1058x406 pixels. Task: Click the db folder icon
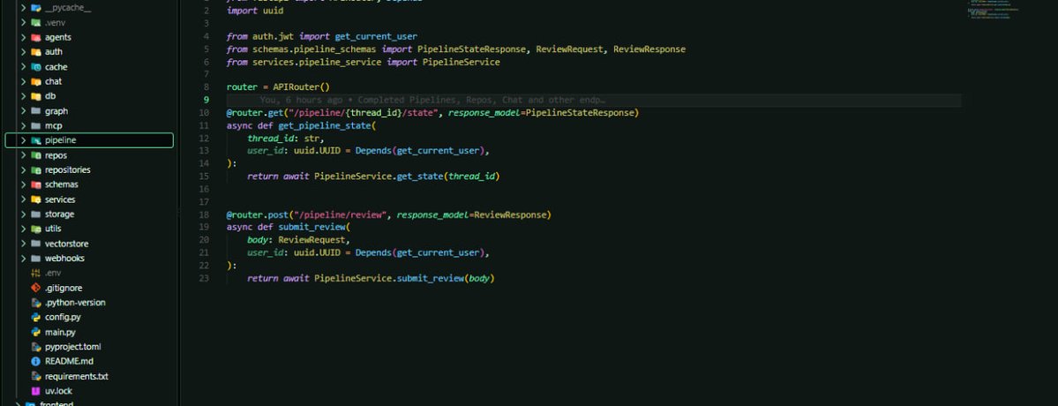click(36, 96)
